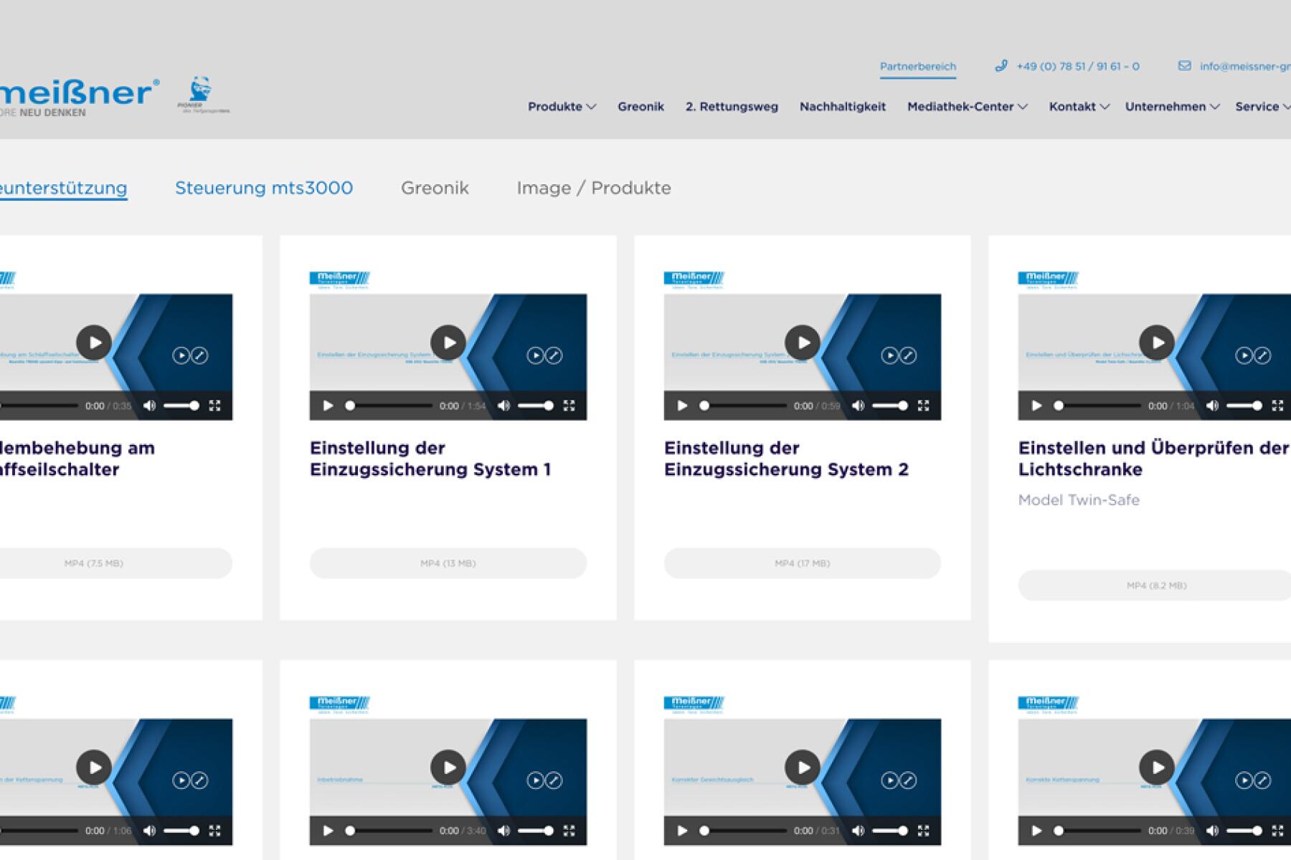Download MP4 (13 MB) file

click(x=448, y=563)
